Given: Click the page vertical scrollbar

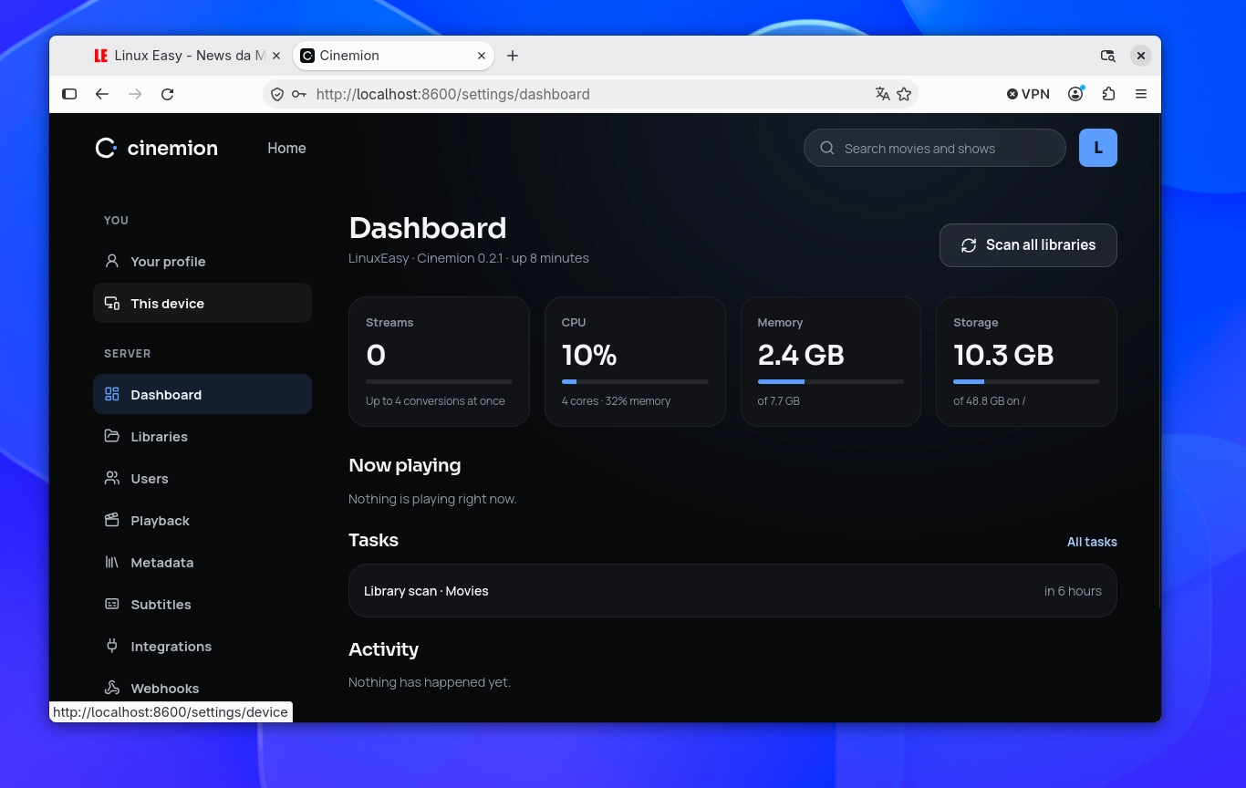Looking at the screenshot, I should [1158, 360].
